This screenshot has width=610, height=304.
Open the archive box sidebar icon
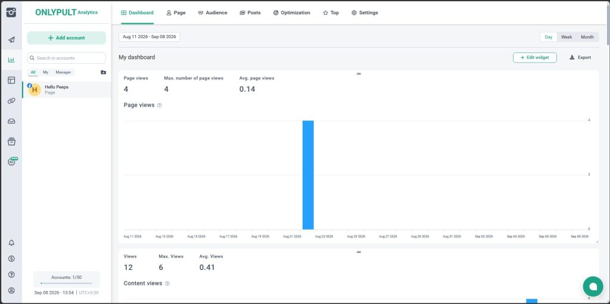point(11,141)
